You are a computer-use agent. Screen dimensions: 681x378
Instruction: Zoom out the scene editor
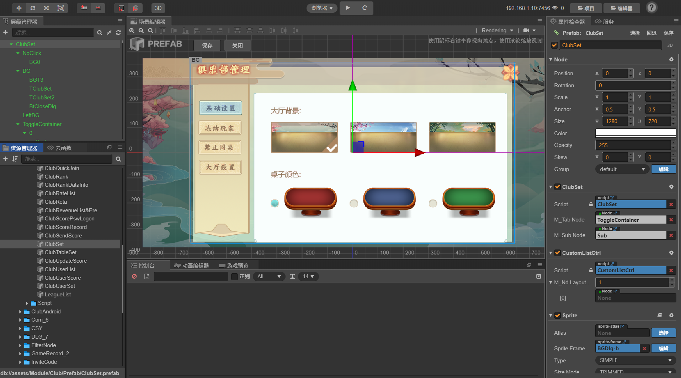pos(141,31)
